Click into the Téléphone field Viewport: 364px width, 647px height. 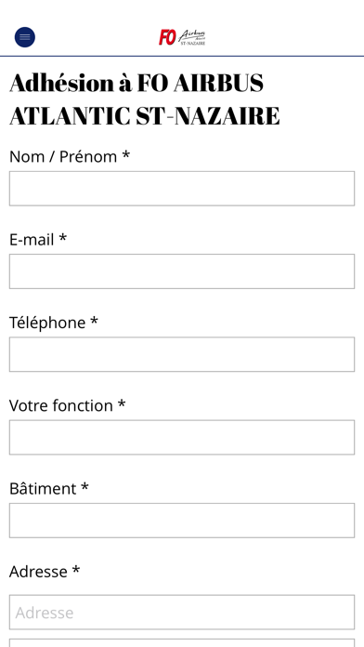182,354
